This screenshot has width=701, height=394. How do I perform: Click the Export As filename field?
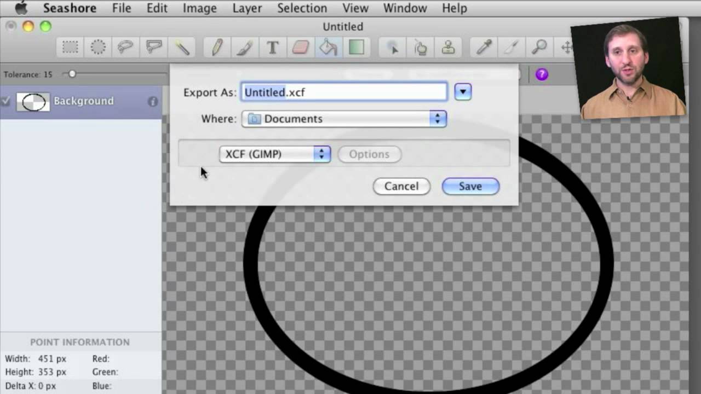(344, 92)
